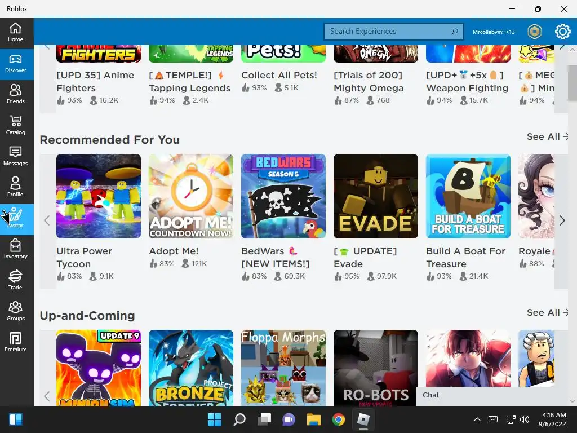Open the Chat app on taskbar
The image size is (577, 433).
pos(289,419)
